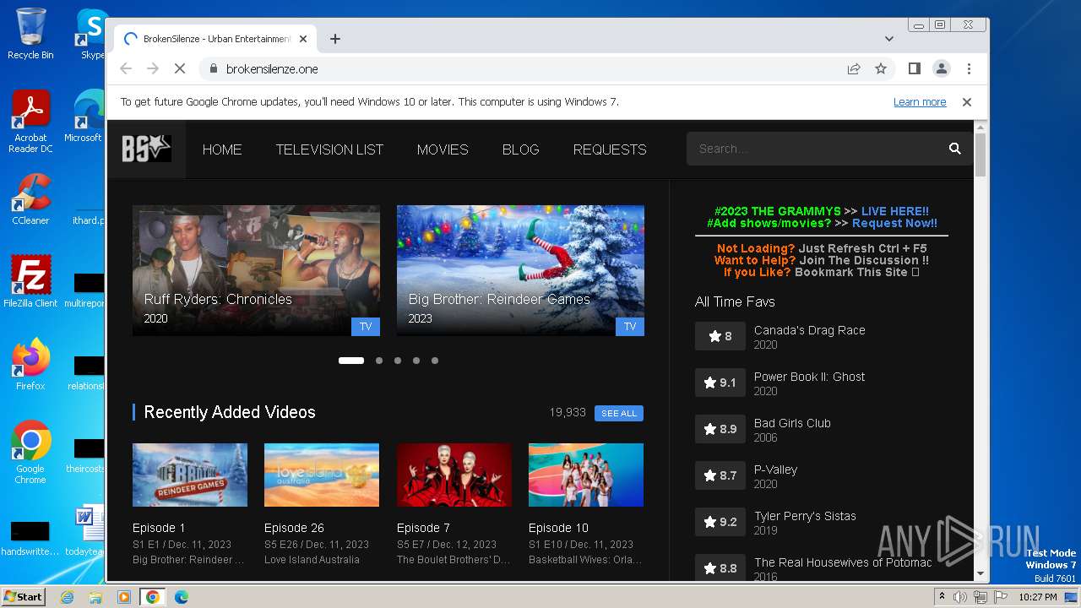1081x608 pixels.
Task: Open tab search dropdown in Chrome
Action: [888, 39]
